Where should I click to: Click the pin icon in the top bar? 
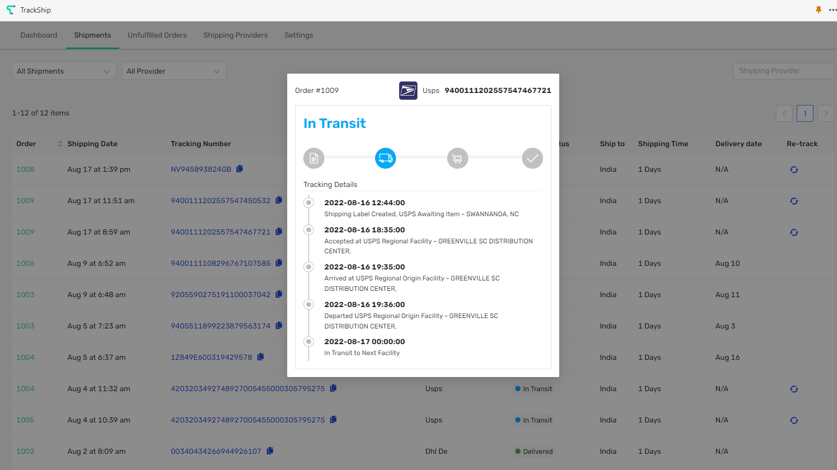pos(818,9)
